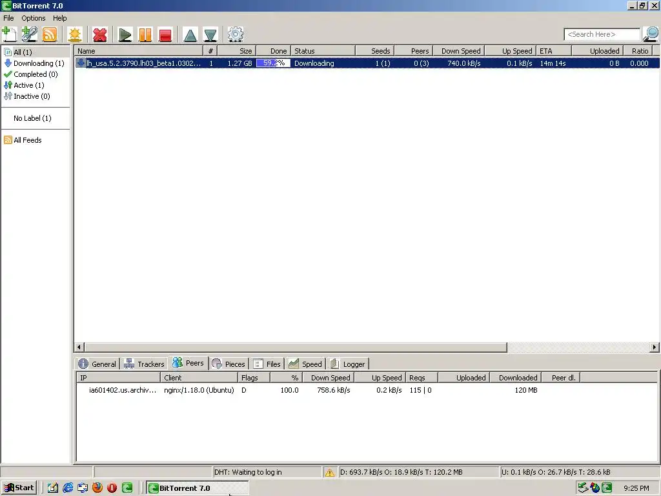Sort peers by Flags column header
The width and height of the screenshot is (661, 496).
[x=254, y=378]
